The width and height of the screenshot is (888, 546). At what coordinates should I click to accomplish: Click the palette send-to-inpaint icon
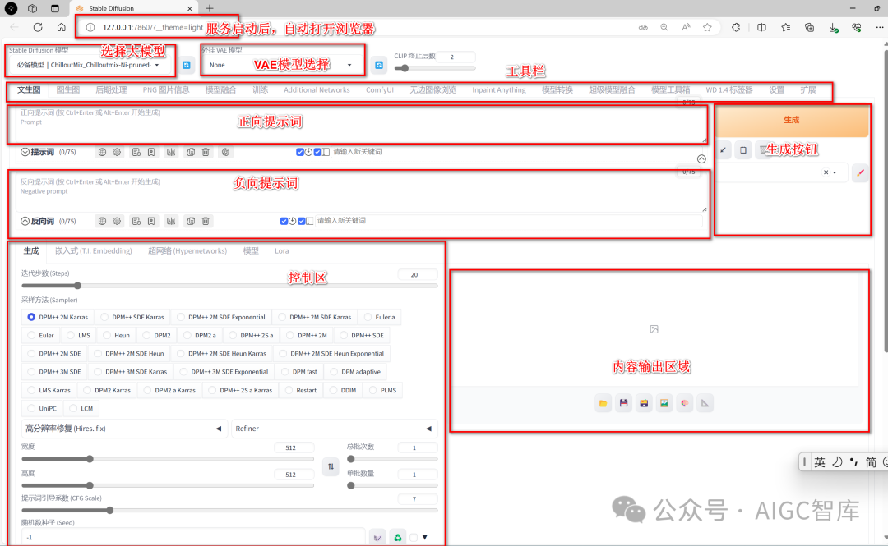tap(685, 403)
